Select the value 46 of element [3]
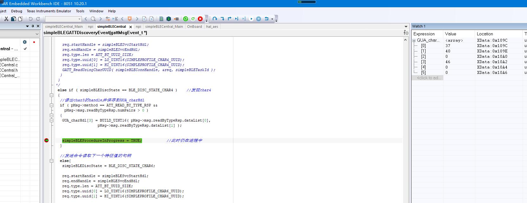Image resolution: width=527 pixels, height=203 pixels. 448,62
